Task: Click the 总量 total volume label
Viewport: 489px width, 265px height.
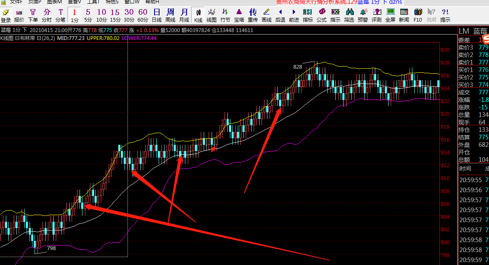Action: click(x=464, y=115)
